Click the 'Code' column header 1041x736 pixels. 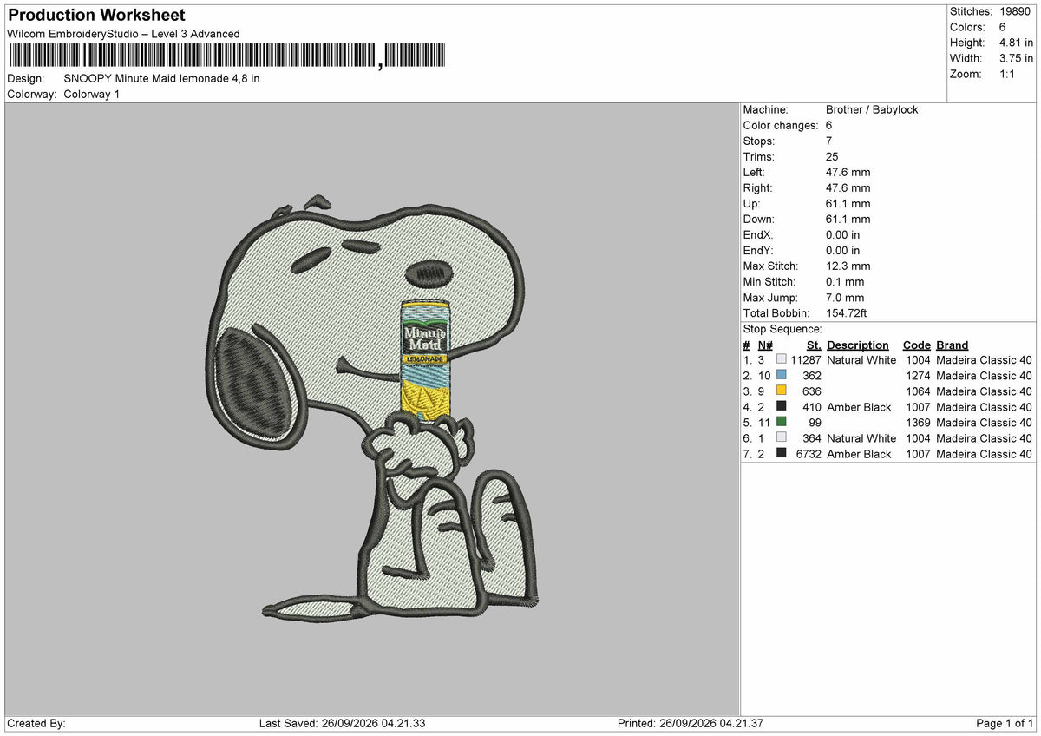(917, 345)
